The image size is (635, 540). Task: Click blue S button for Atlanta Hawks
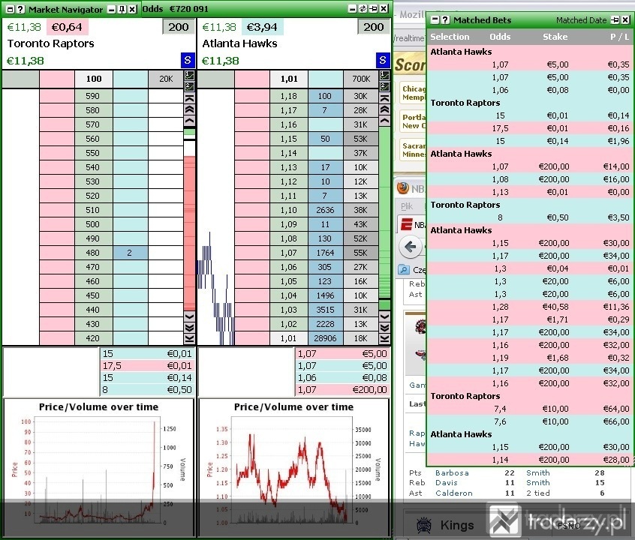tap(383, 61)
